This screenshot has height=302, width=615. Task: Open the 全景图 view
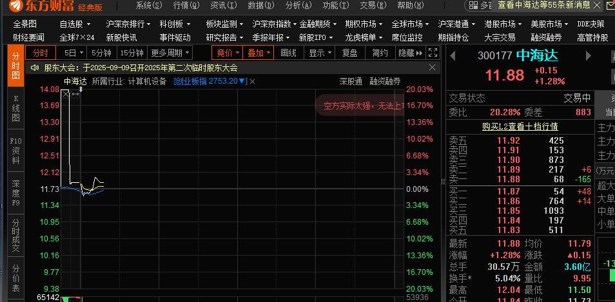pos(24,24)
